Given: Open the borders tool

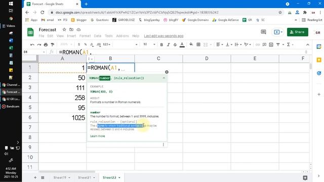Looking at the screenshot, I should pyautogui.click(x=198, y=44).
